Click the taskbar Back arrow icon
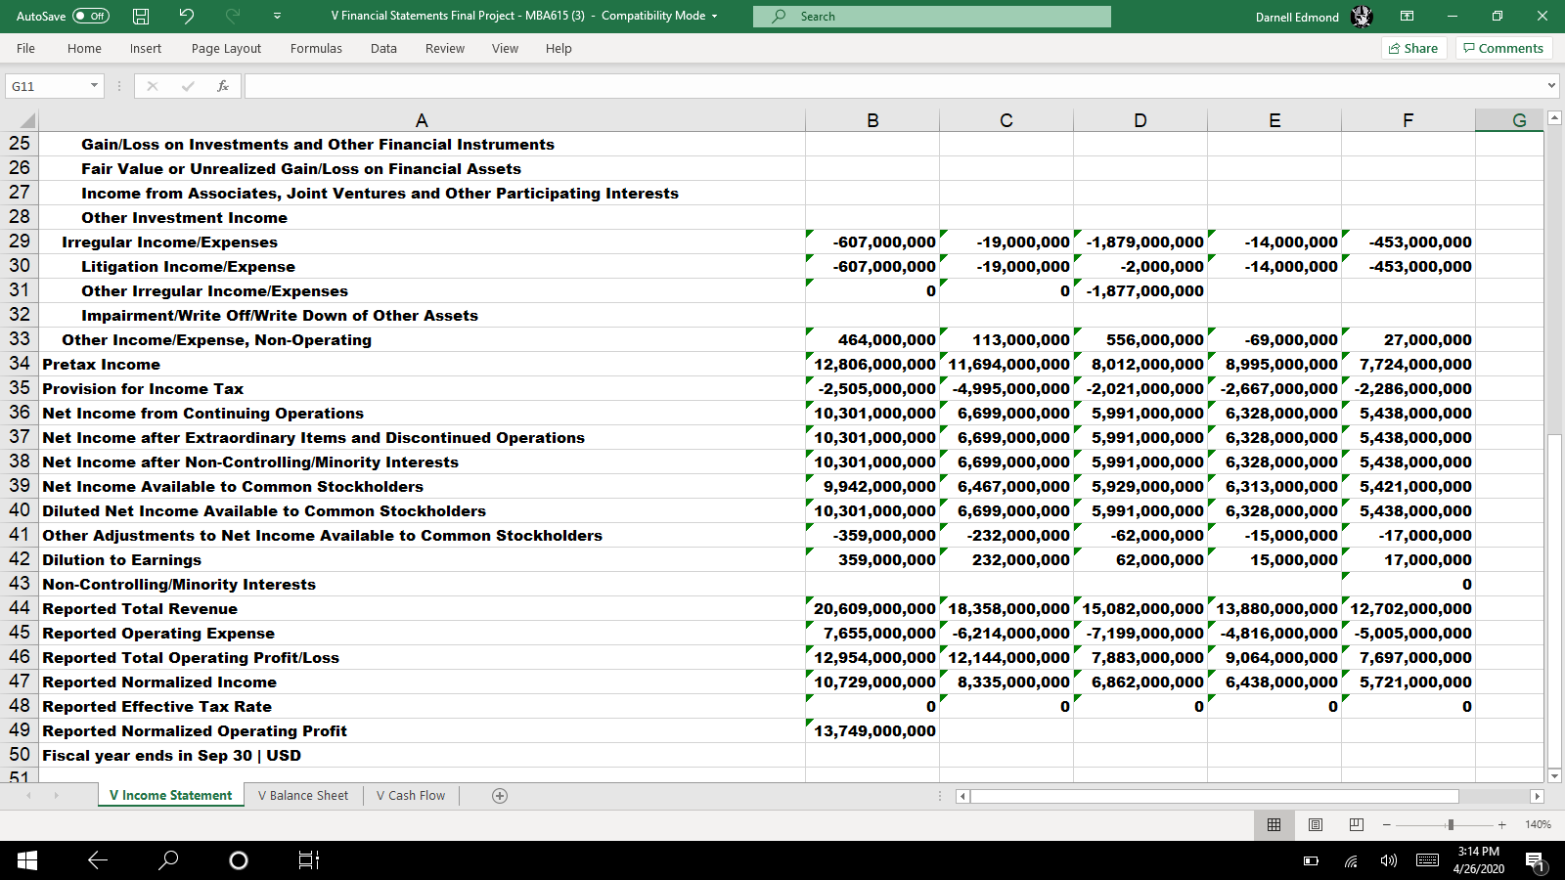This screenshot has height=880, width=1565. click(x=98, y=860)
